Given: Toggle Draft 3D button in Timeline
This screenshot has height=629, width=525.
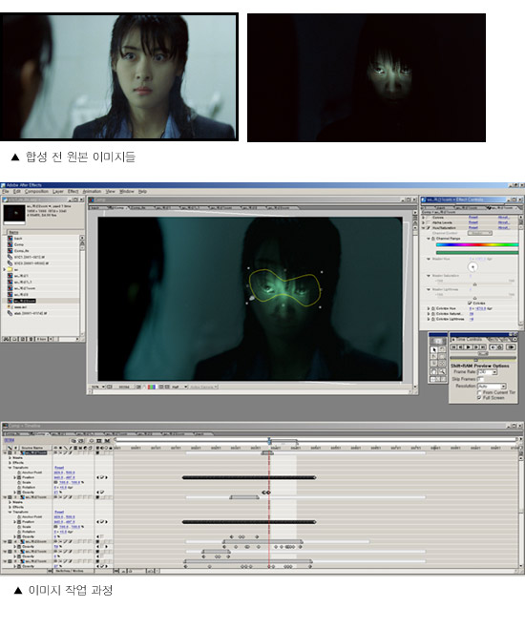Looking at the screenshot, I should pos(81,441).
